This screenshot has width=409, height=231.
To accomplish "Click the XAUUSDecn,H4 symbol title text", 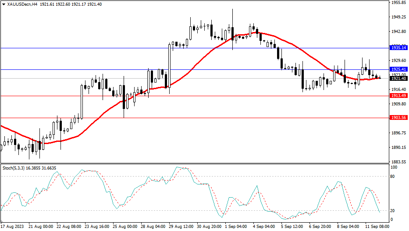I will 21,4.
